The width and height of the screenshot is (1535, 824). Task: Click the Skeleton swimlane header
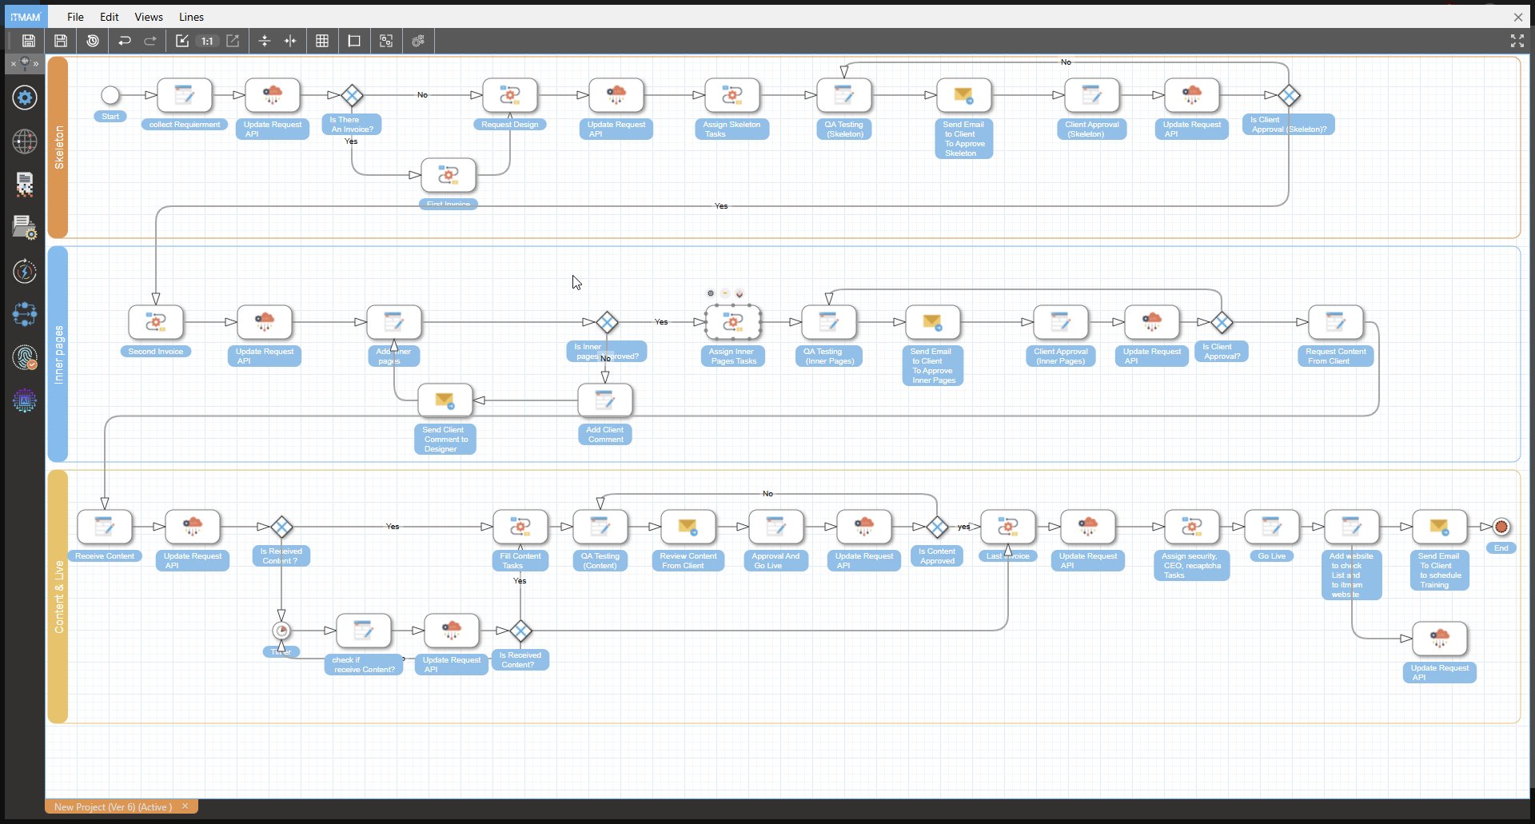coord(58,147)
